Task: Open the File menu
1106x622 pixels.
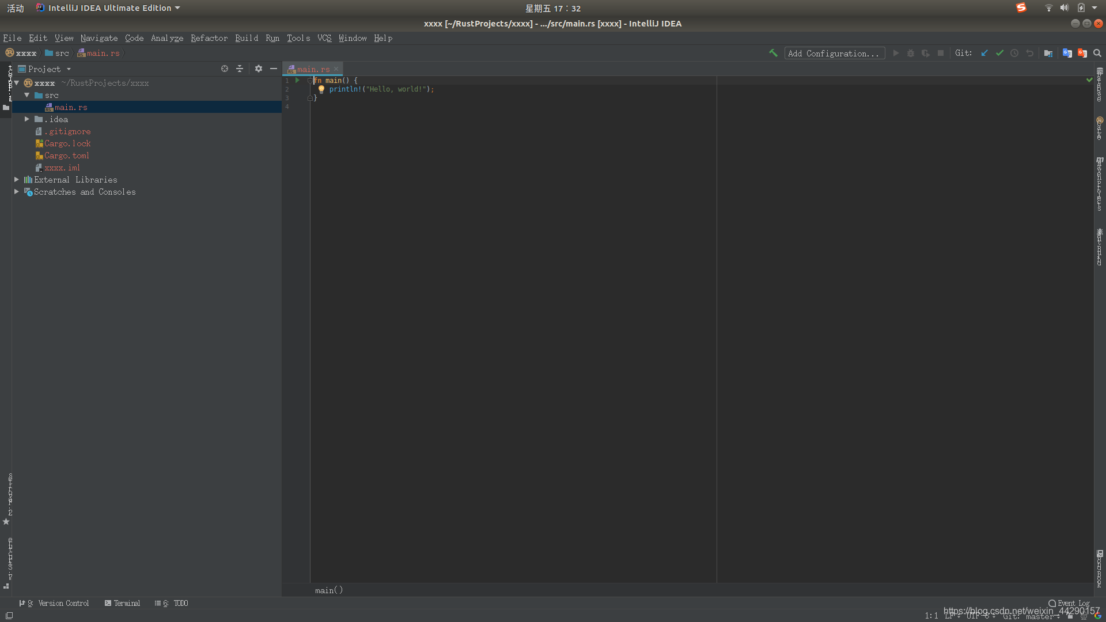Action: (12, 38)
